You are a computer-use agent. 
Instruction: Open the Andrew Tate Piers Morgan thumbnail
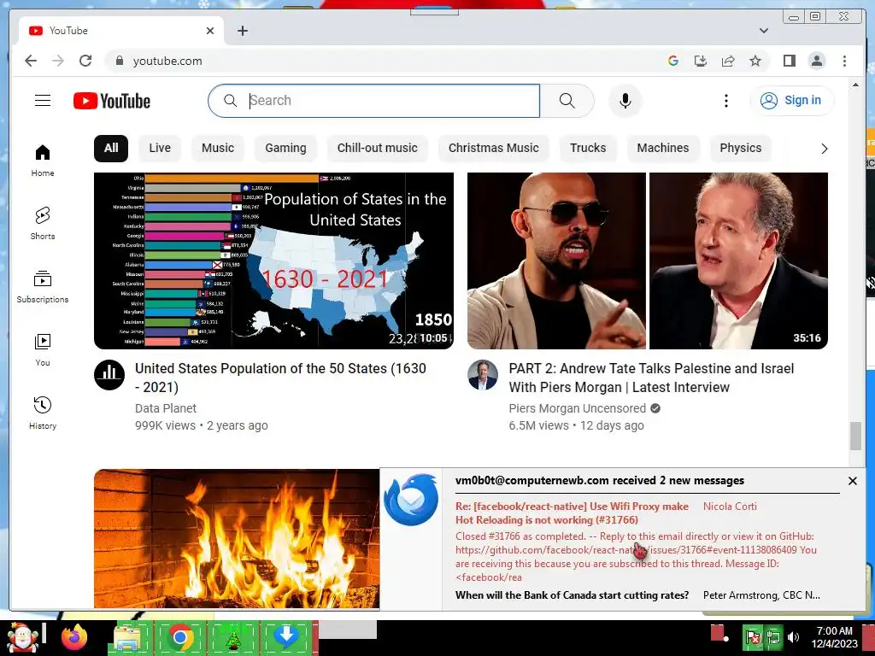(648, 261)
